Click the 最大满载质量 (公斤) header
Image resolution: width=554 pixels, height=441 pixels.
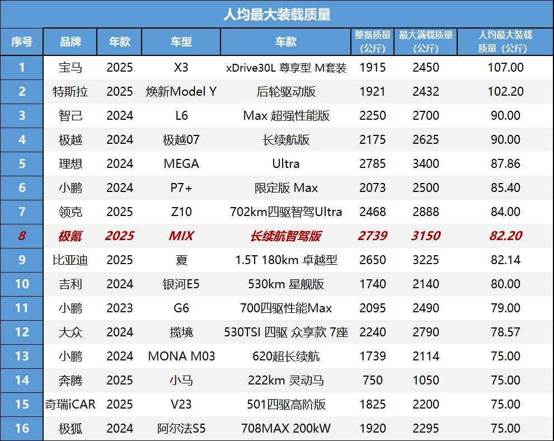426,42
